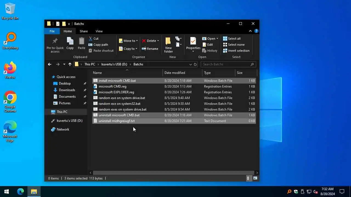Switch to the View ribbon tab
351x197 pixels.
99,31
